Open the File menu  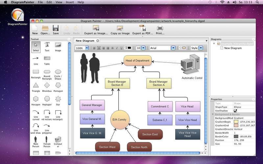40,2
